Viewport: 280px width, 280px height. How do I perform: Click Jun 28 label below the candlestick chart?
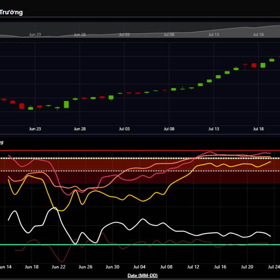[80, 129]
